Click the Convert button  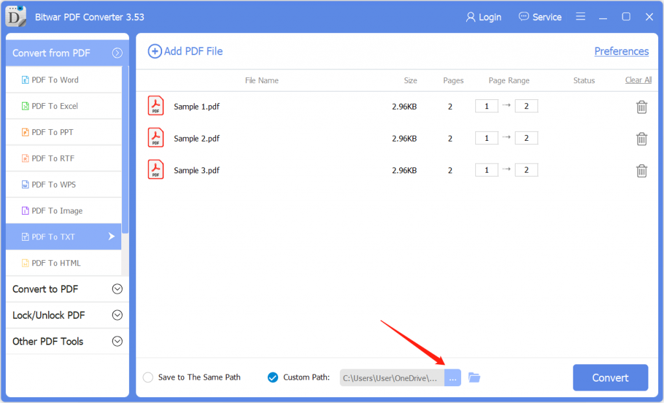click(610, 377)
